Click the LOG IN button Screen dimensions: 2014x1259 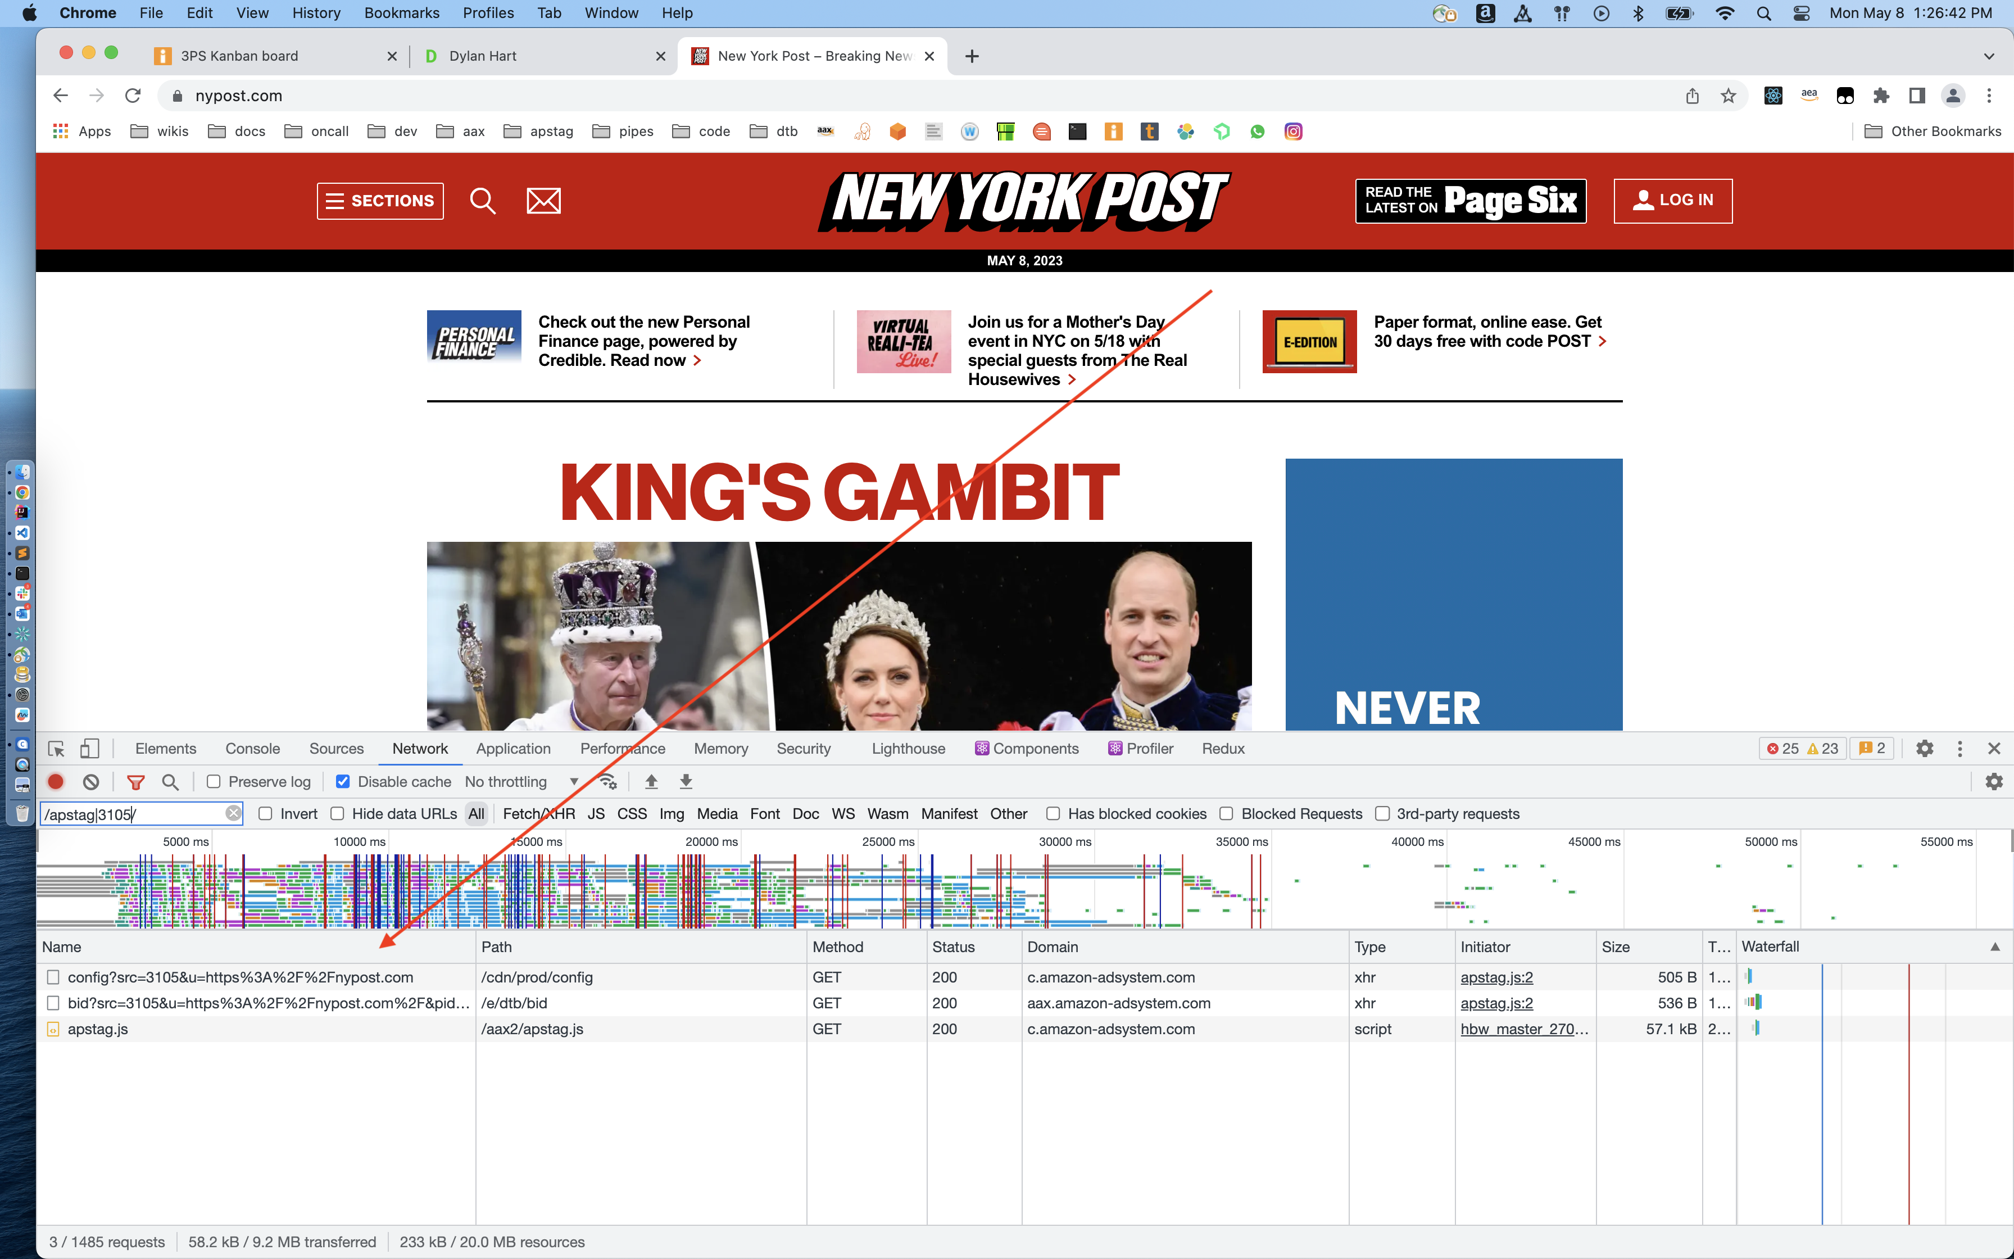(x=1673, y=201)
